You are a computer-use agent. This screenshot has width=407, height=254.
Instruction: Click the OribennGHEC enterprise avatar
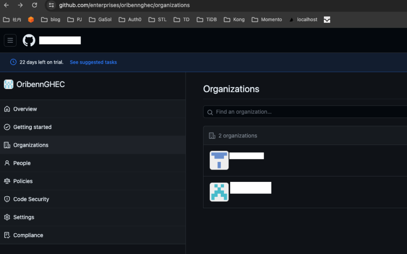point(8,84)
